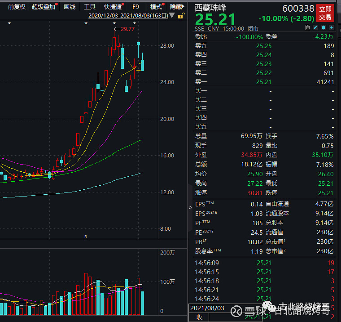Open the 模式 mode menu

coord(156,7)
